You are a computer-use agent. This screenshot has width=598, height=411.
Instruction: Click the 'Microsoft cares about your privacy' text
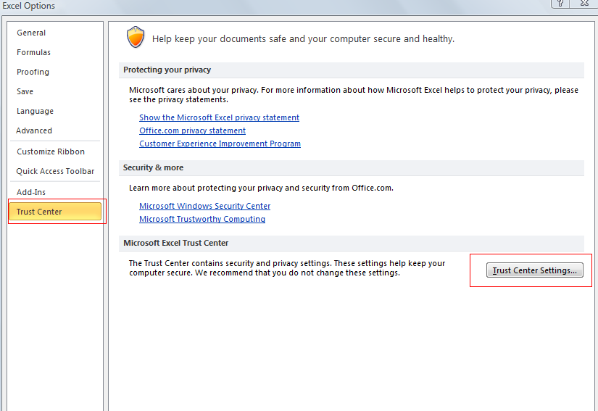(354, 95)
